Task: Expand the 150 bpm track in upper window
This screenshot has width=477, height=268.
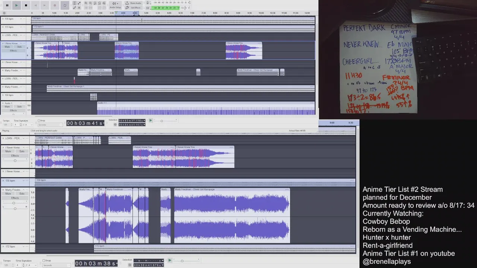Action: (21, 95)
